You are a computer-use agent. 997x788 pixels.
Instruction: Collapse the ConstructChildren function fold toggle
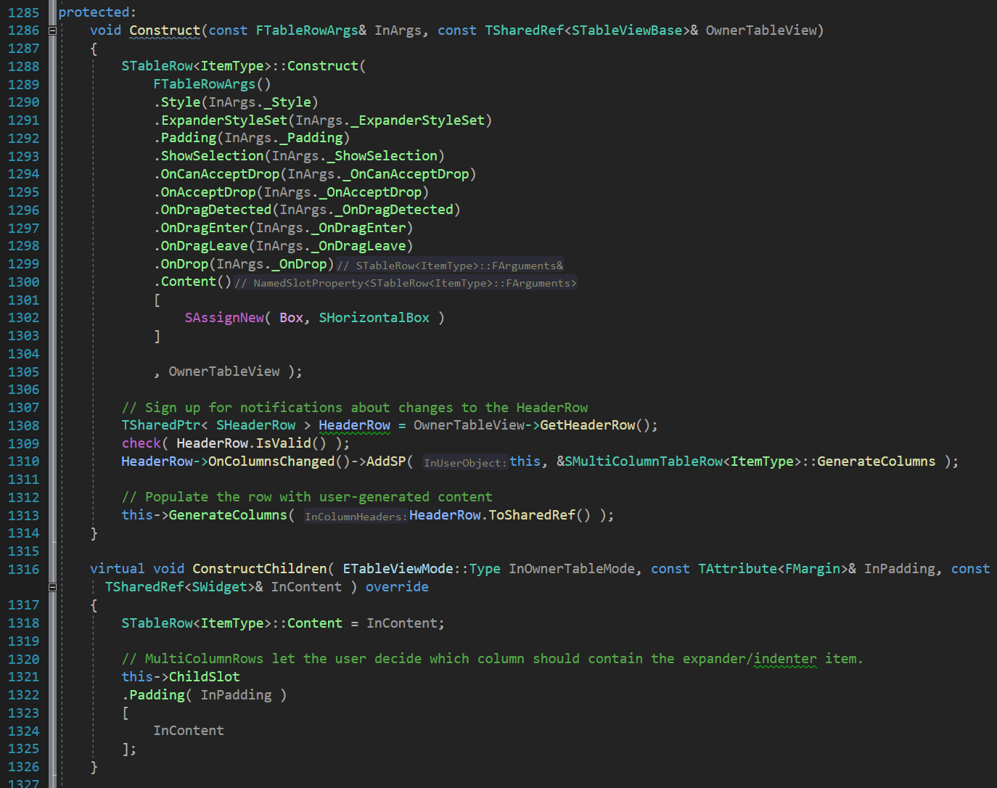(52, 587)
